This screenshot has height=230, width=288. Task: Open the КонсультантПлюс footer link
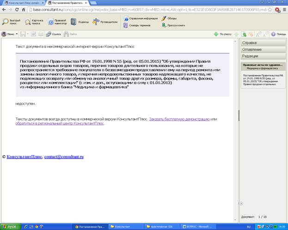click(24, 157)
